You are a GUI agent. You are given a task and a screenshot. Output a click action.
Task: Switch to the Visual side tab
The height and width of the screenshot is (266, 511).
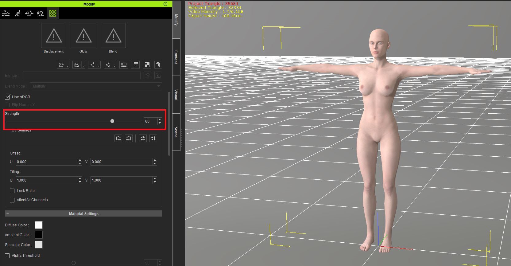176,95
